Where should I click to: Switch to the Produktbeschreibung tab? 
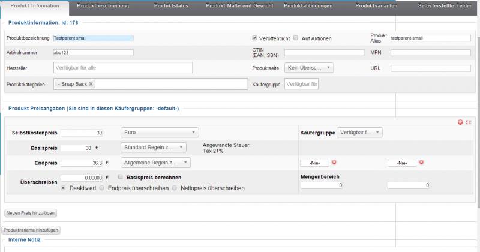pyautogui.click(x=103, y=5)
